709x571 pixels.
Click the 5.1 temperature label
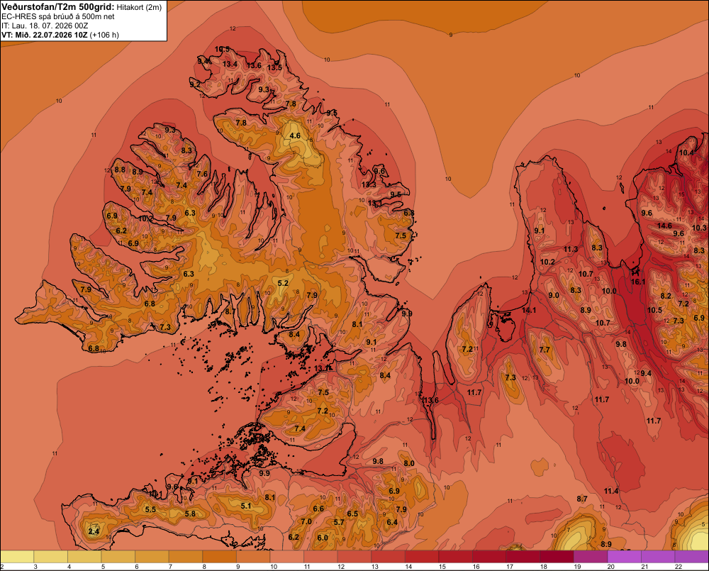(x=245, y=506)
